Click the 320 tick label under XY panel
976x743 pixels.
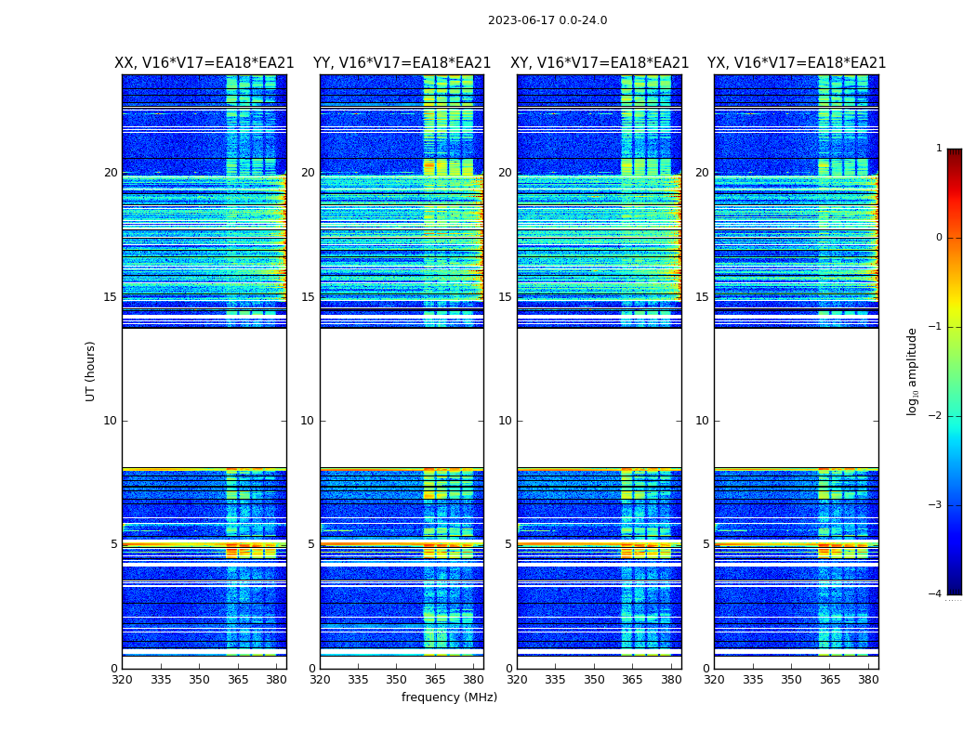[x=517, y=680]
